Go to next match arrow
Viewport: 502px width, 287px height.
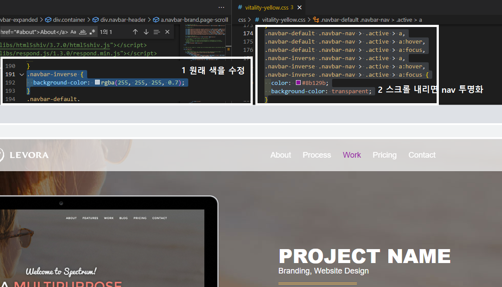pos(146,32)
